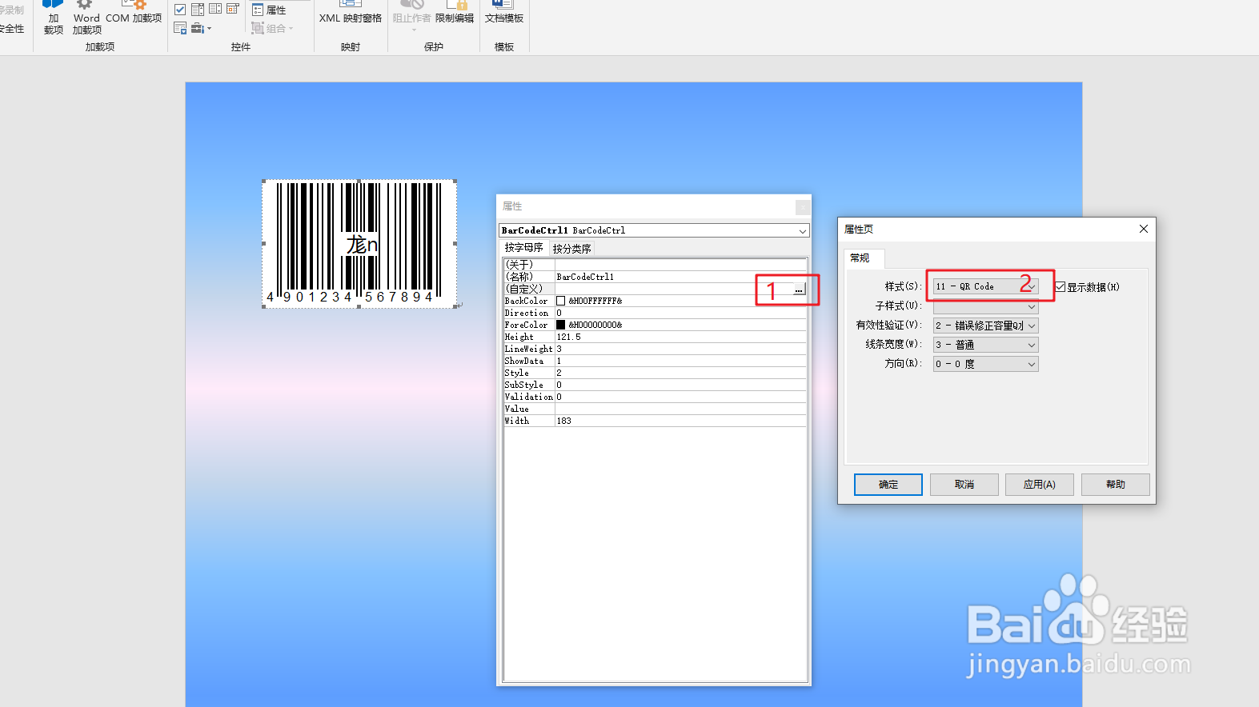The width and height of the screenshot is (1259, 707).
Task: Select the Direction property row
Action: [655, 313]
